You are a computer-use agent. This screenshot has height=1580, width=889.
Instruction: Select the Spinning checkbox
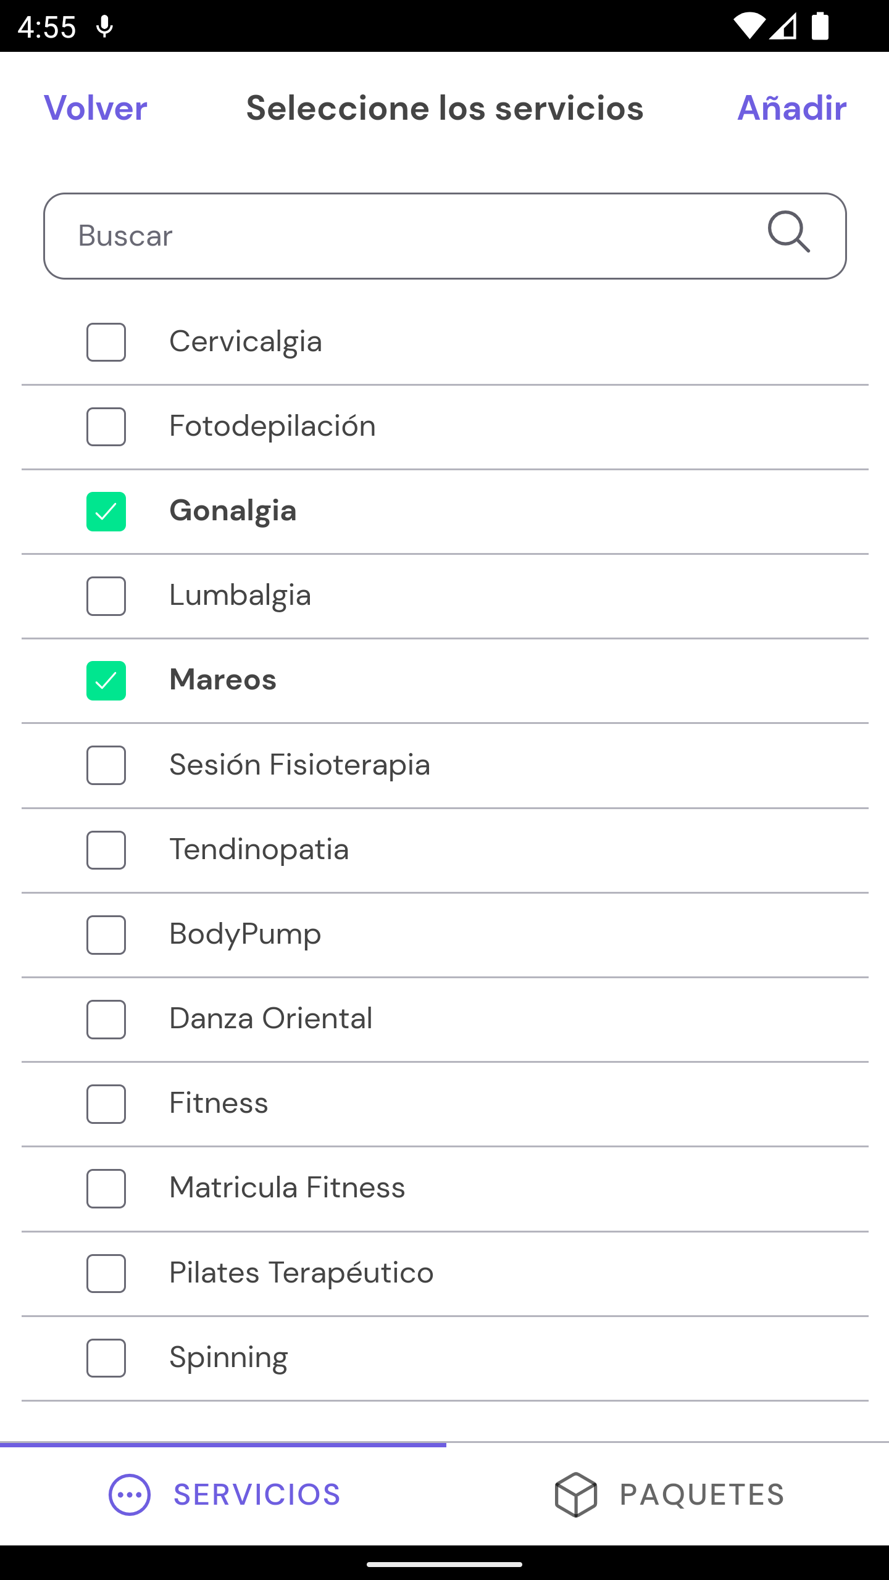(x=106, y=1358)
